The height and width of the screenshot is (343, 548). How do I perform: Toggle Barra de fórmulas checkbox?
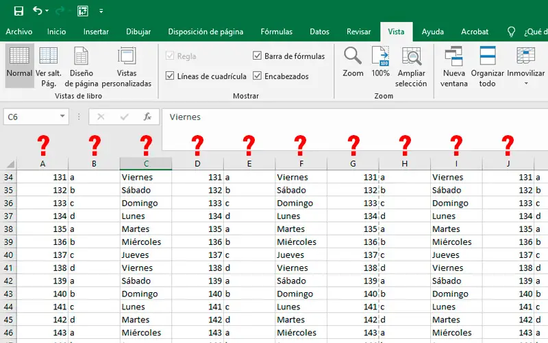[257, 56]
